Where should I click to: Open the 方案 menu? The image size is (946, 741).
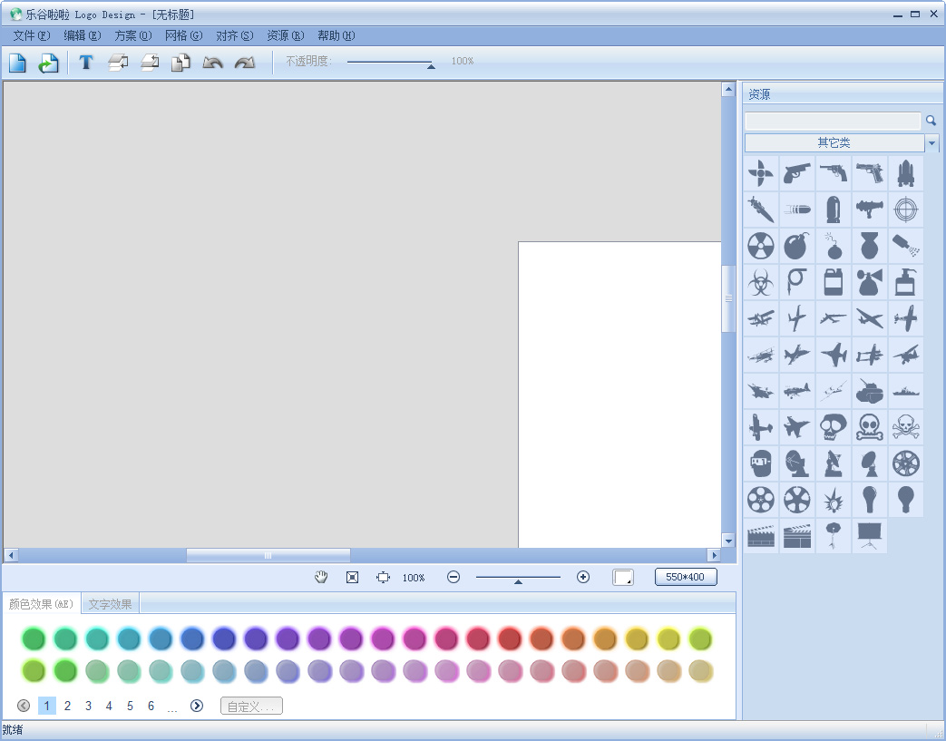click(132, 35)
